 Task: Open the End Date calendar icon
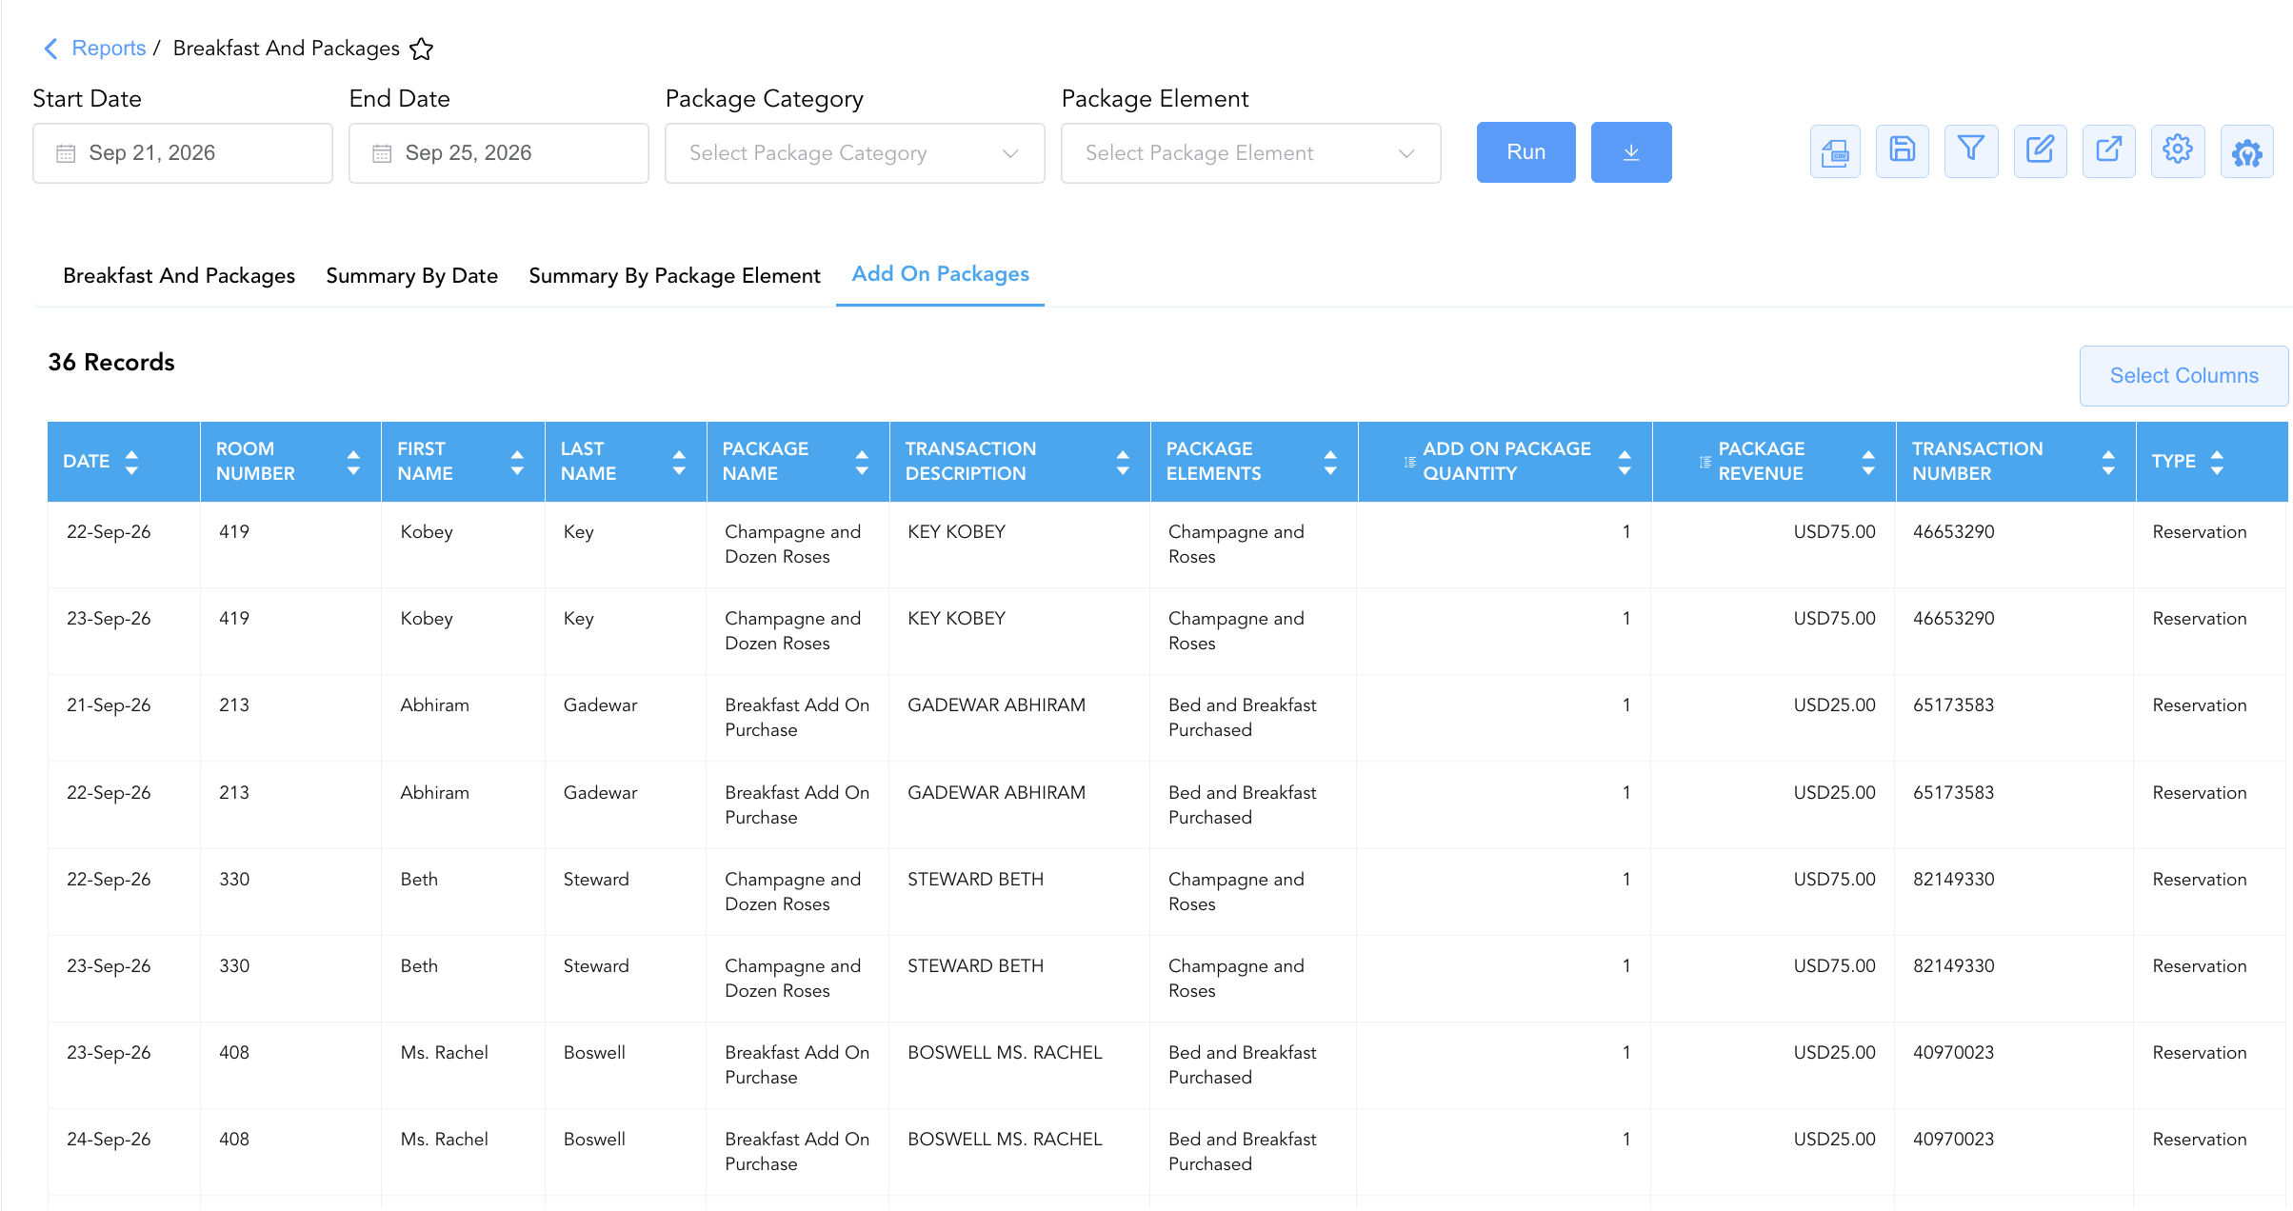pos(382,153)
